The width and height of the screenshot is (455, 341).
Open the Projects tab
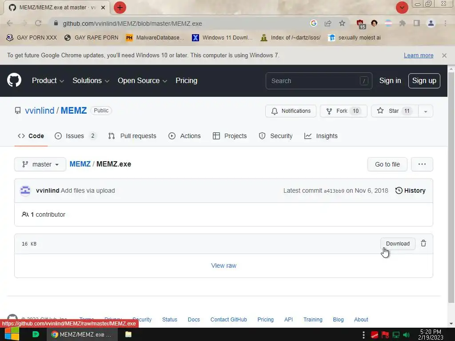click(230, 136)
